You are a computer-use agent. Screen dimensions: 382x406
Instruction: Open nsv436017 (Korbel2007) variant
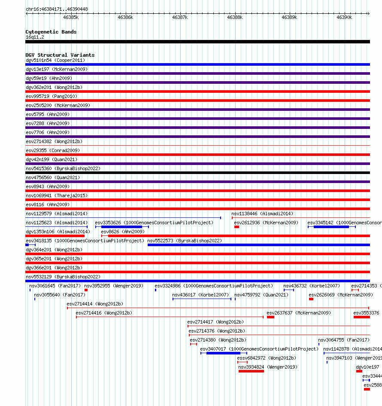tap(200, 295)
